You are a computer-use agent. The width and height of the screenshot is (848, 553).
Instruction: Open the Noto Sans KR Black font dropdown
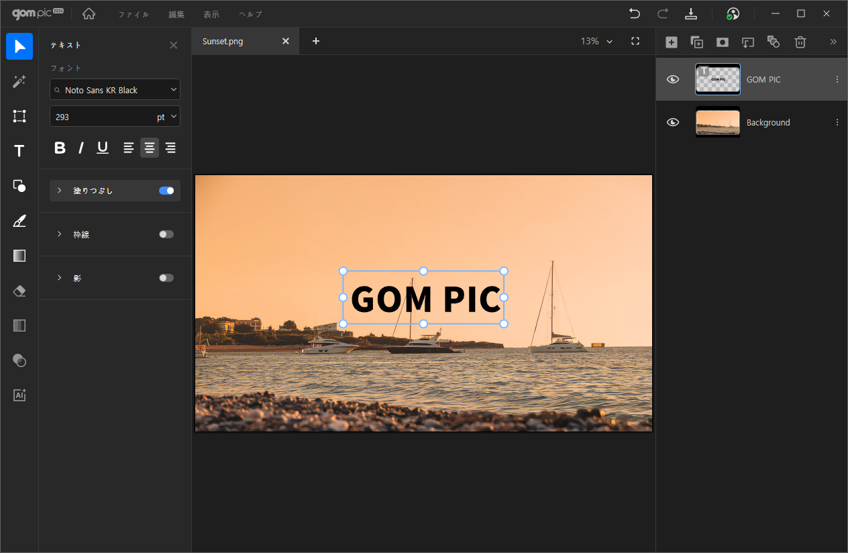115,90
